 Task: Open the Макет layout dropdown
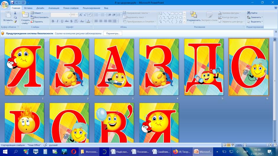tap(37, 13)
